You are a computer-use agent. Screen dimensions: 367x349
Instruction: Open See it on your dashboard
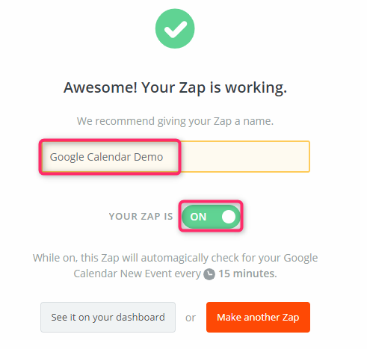click(108, 317)
